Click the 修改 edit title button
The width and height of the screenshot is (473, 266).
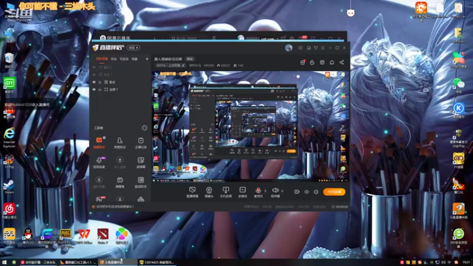coord(190,59)
